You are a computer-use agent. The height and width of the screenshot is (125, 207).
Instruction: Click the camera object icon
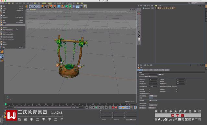(x=81, y=6)
